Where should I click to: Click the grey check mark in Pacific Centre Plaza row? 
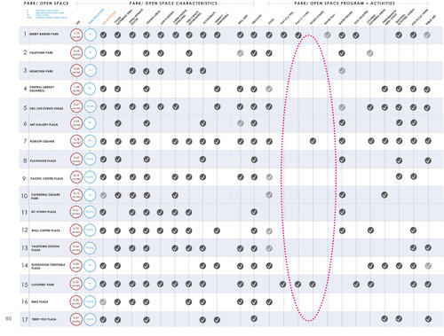(x=269, y=177)
